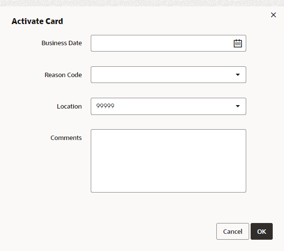Image resolution: width=284 pixels, height=251 pixels.
Task: Click the Business Date label
Action: click(62, 43)
